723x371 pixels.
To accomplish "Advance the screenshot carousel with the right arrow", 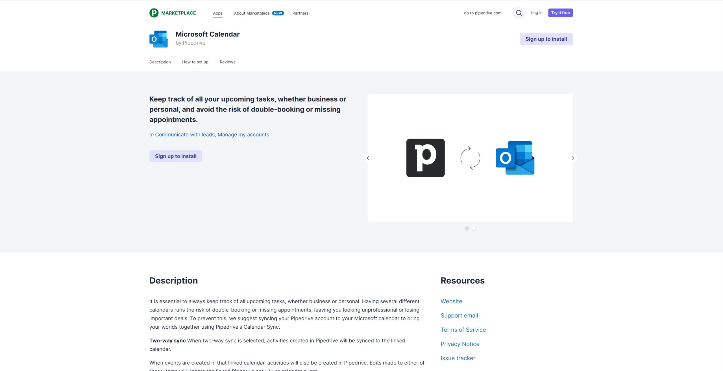I will [572, 158].
